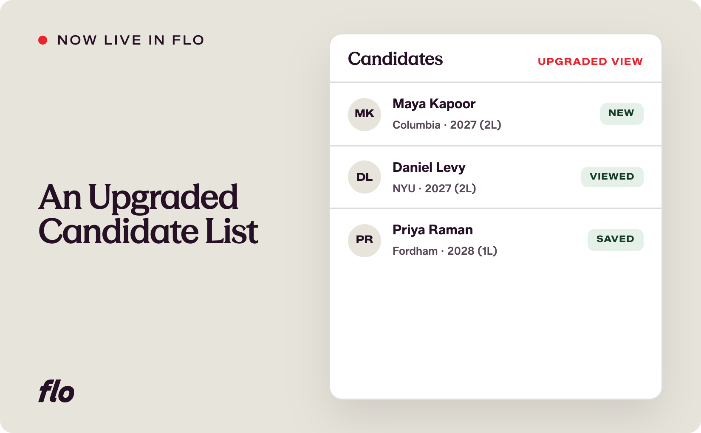Select the SAVED status badge
Image resolution: width=701 pixels, height=433 pixels.
[x=615, y=240]
